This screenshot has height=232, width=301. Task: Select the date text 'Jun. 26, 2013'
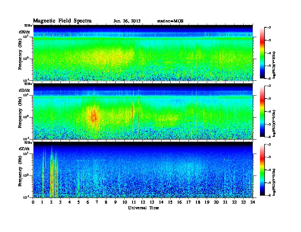pos(127,21)
